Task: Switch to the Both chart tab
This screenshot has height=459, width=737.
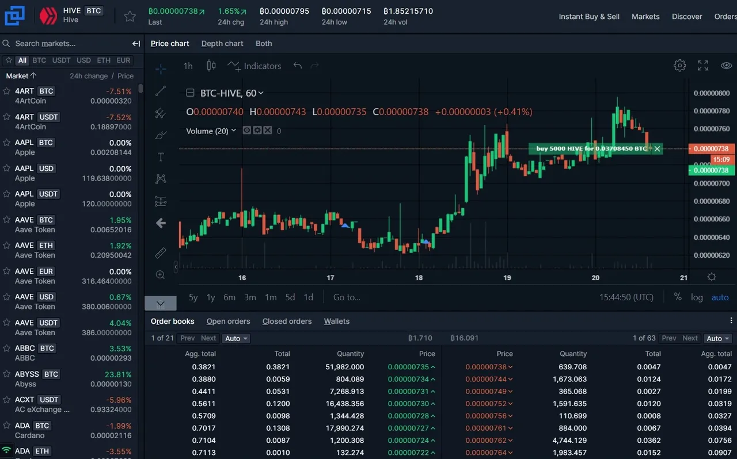Action: (264, 44)
